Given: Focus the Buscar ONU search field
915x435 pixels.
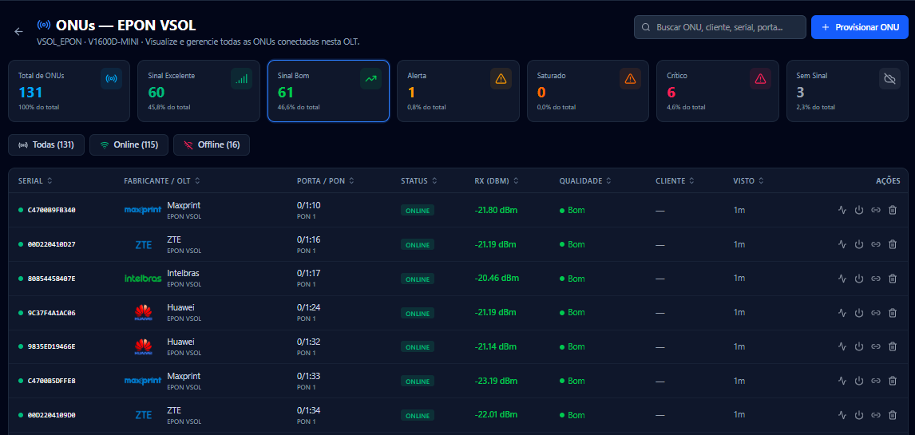Looking at the screenshot, I should (720, 27).
